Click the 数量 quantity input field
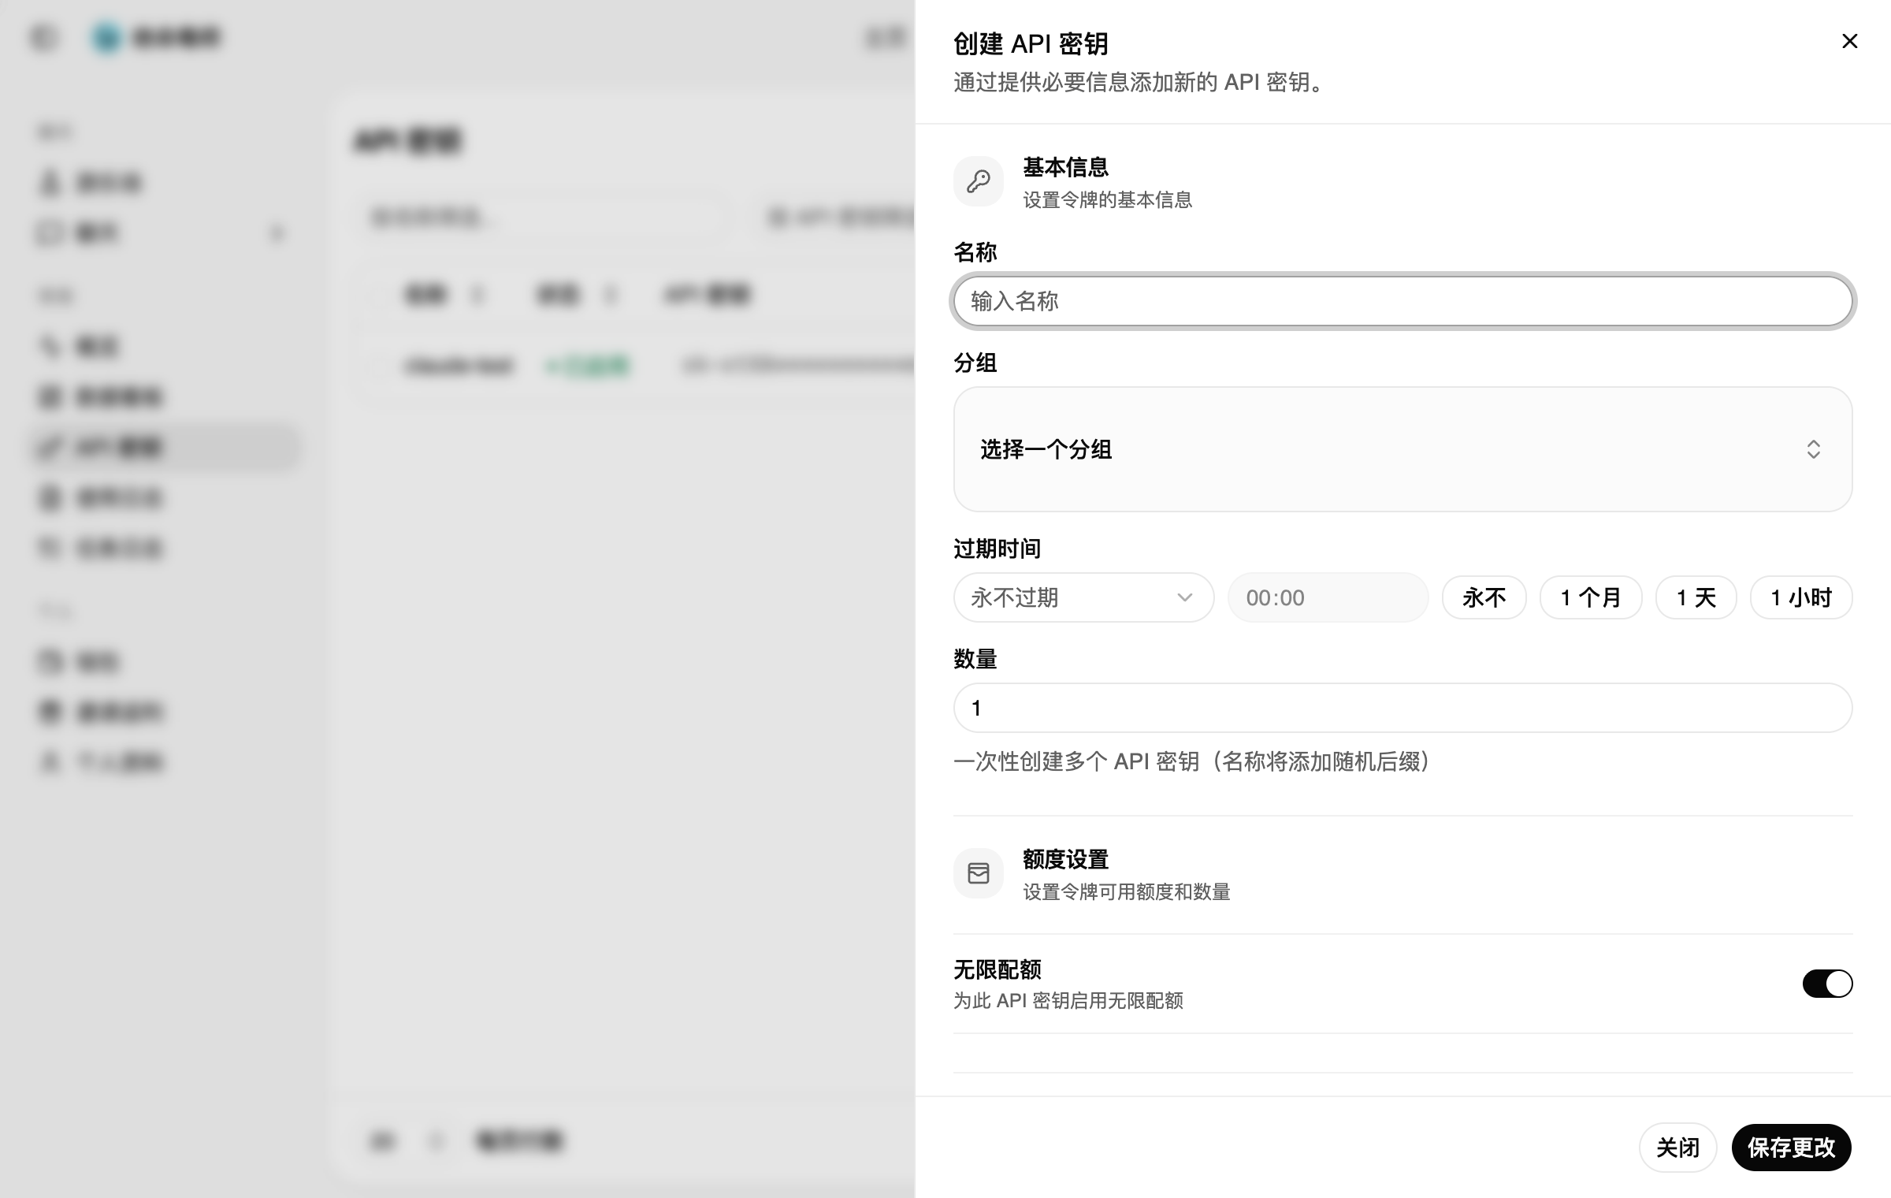 click(x=1402, y=708)
